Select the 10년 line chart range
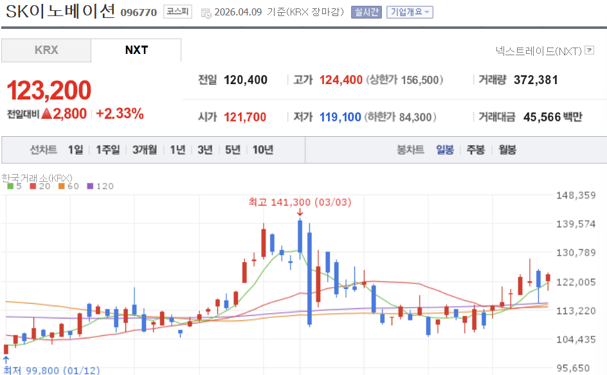607x375 pixels. (x=263, y=150)
